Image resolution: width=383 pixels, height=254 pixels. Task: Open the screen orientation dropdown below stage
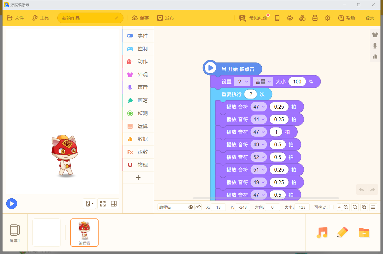[89, 204]
